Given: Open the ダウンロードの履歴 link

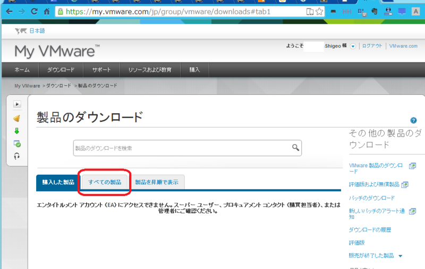Looking at the screenshot, I should click(370, 230).
